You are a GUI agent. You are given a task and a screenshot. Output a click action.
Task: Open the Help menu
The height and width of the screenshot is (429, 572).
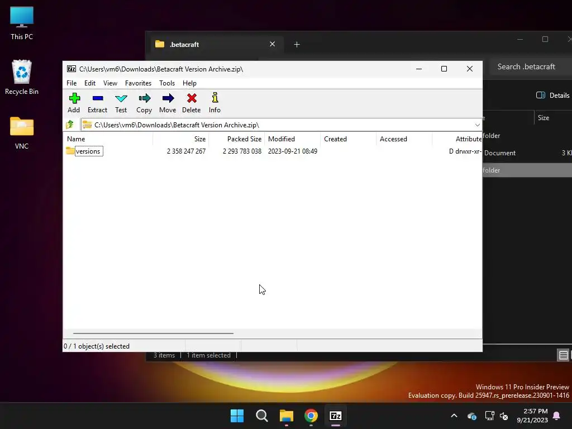(x=190, y=83)
